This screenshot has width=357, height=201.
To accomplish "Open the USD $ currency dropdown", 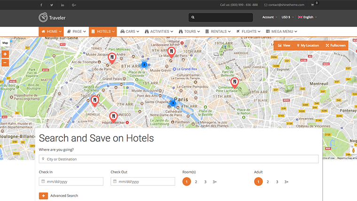I will click(287, 17).
